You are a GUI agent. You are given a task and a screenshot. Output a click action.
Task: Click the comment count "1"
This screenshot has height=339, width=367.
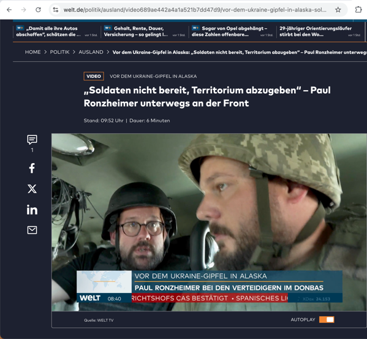(32, 150)
